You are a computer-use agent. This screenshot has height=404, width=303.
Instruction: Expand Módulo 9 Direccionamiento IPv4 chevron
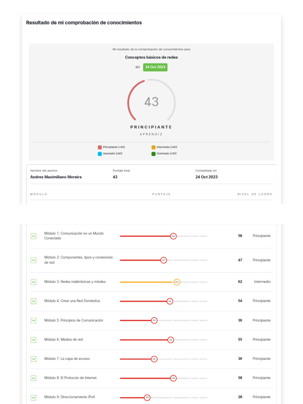[x=34, y=397]
